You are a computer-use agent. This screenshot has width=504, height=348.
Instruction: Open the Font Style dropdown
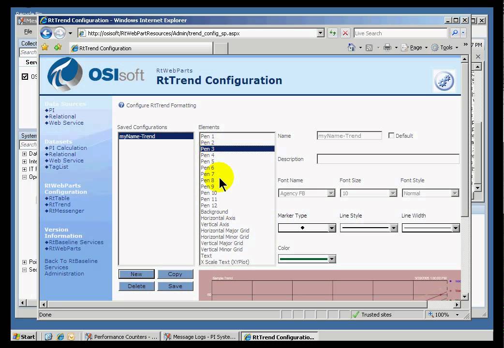click(x=455, y=193)
